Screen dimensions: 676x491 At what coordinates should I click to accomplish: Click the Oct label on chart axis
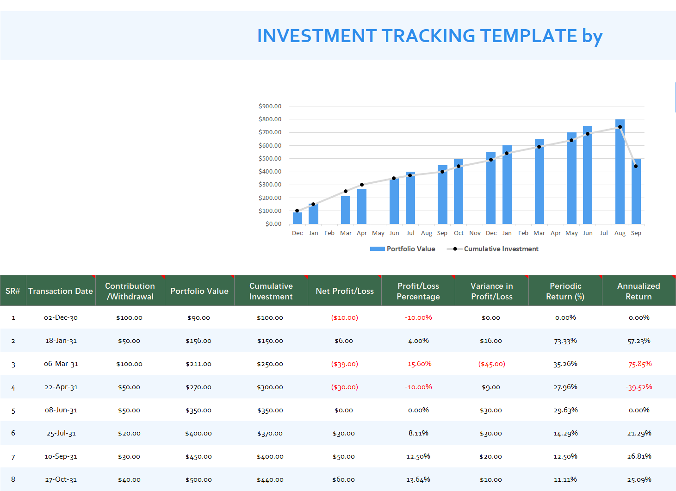459,233
